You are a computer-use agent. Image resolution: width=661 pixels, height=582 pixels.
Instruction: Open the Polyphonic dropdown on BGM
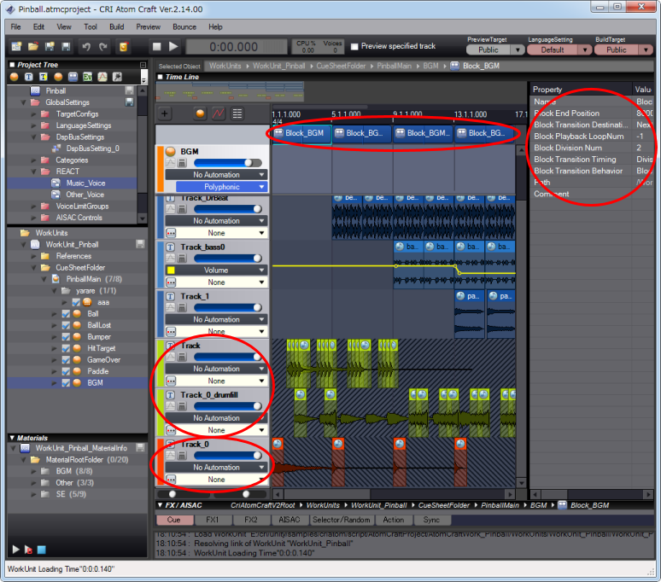(x=221, y=186)
